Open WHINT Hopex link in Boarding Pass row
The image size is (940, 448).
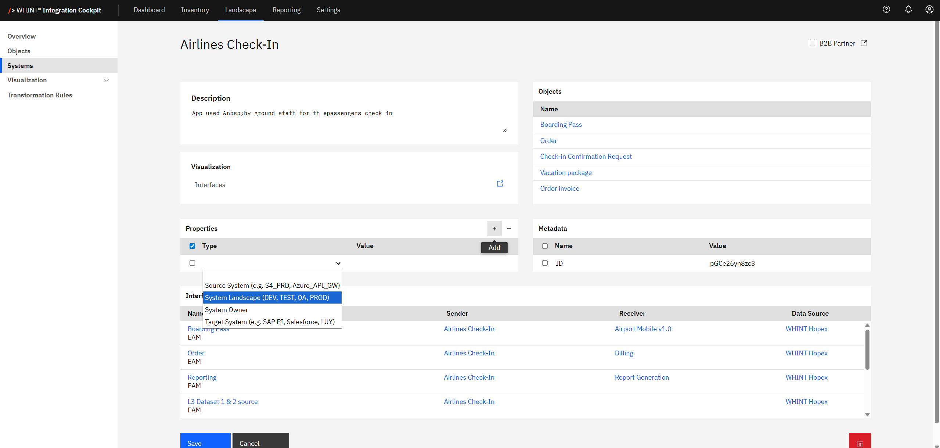(806, 329)
